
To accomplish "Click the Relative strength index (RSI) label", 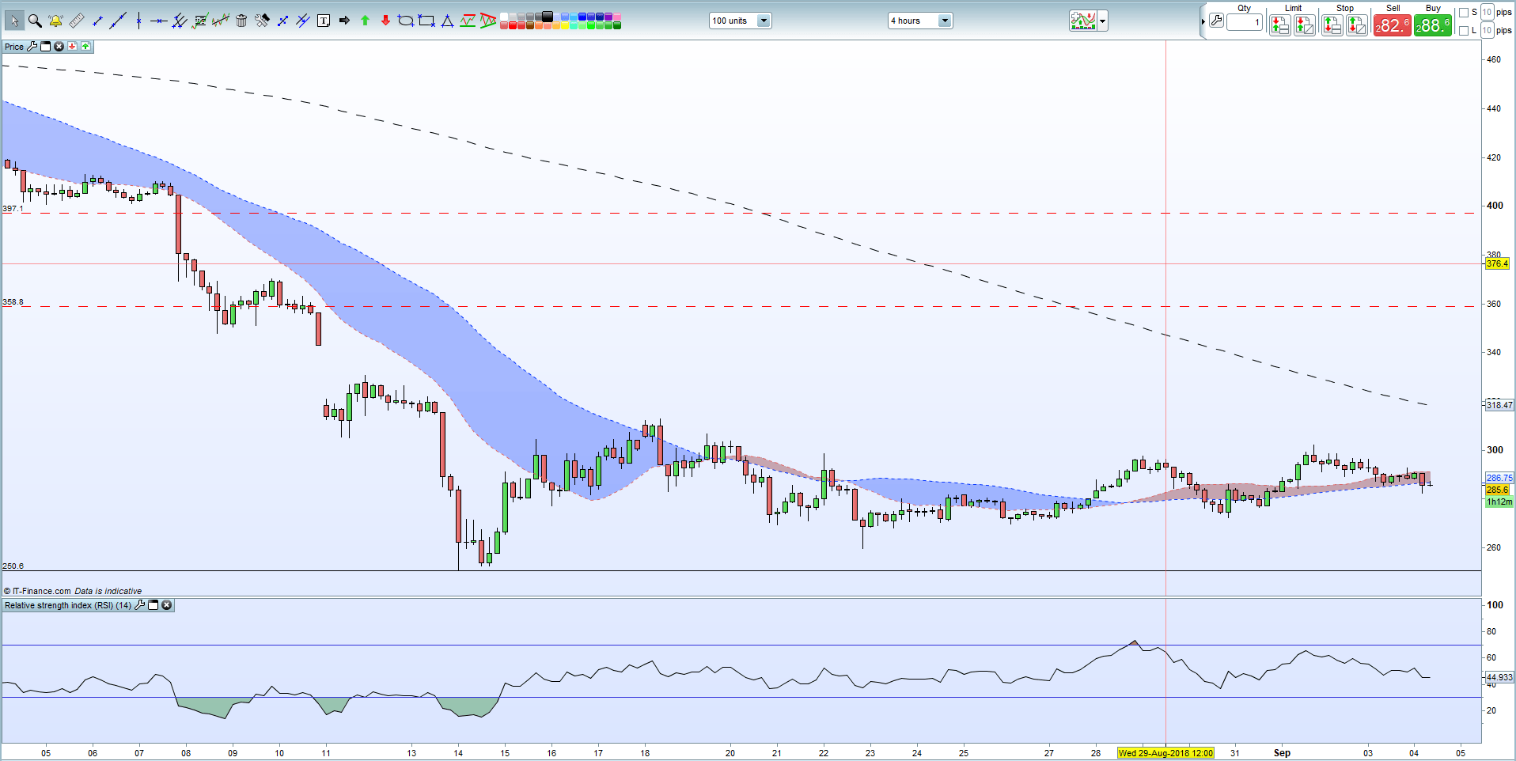I will tap(68, 605).
